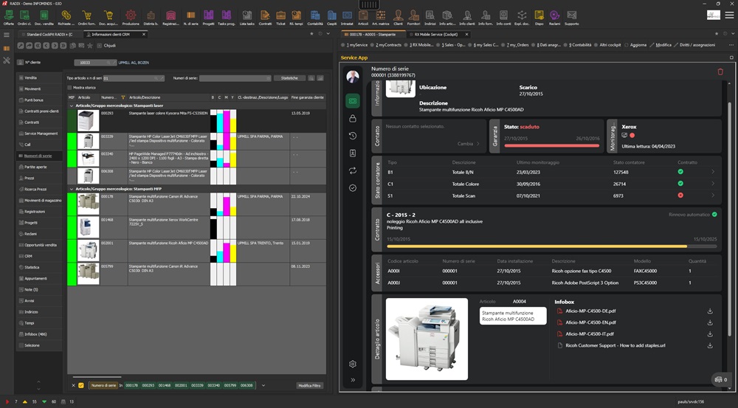Click the favorite star in CRM toolbar

[x=90, y=46]
